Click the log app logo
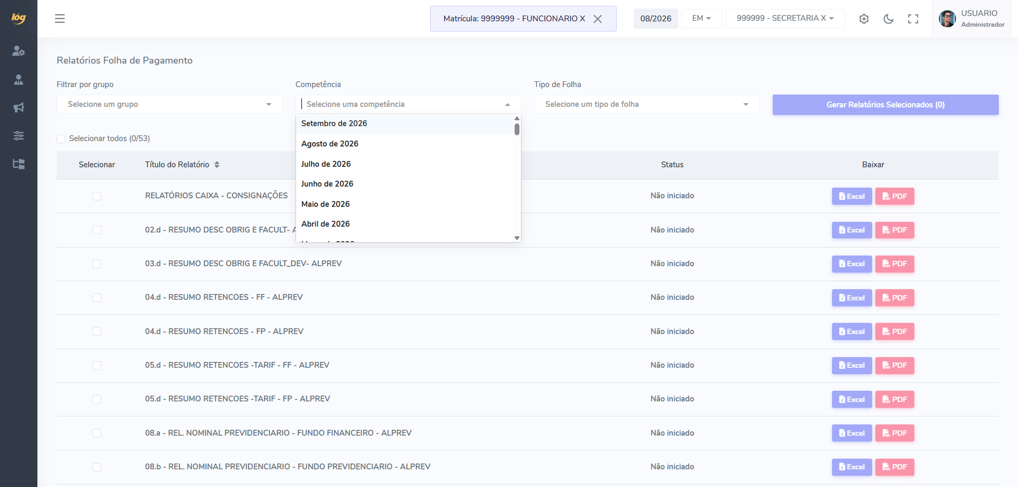This screenshot has height=487, width=1018. 19,18
